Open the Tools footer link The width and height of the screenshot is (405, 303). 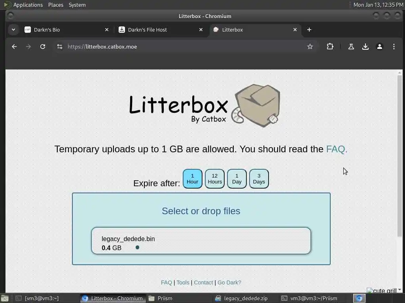pos(183,282)
